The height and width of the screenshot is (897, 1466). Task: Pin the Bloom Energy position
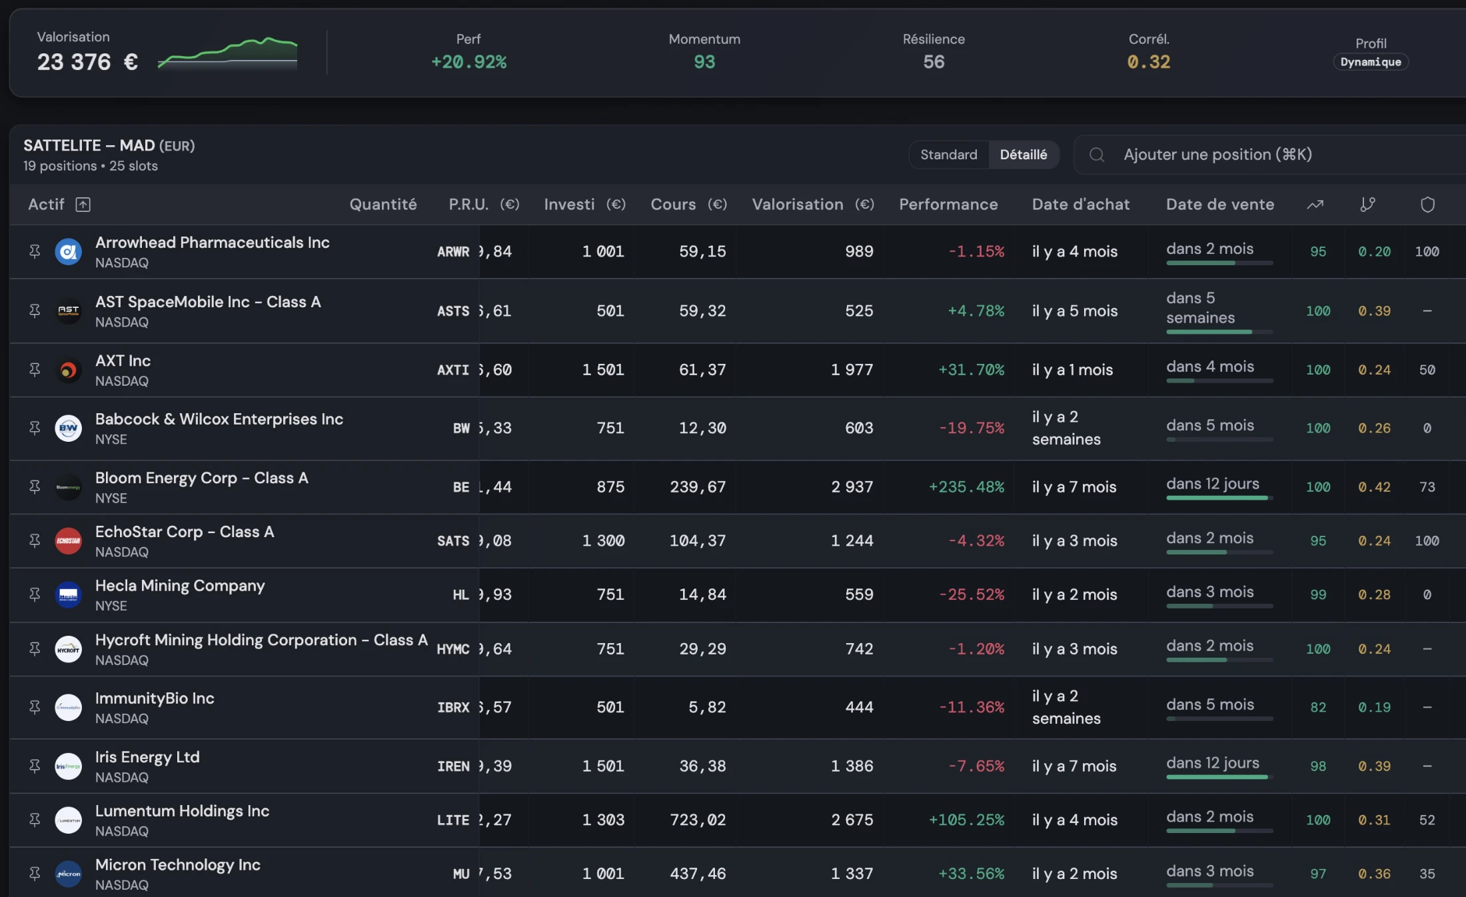click(x=35, y=486)
